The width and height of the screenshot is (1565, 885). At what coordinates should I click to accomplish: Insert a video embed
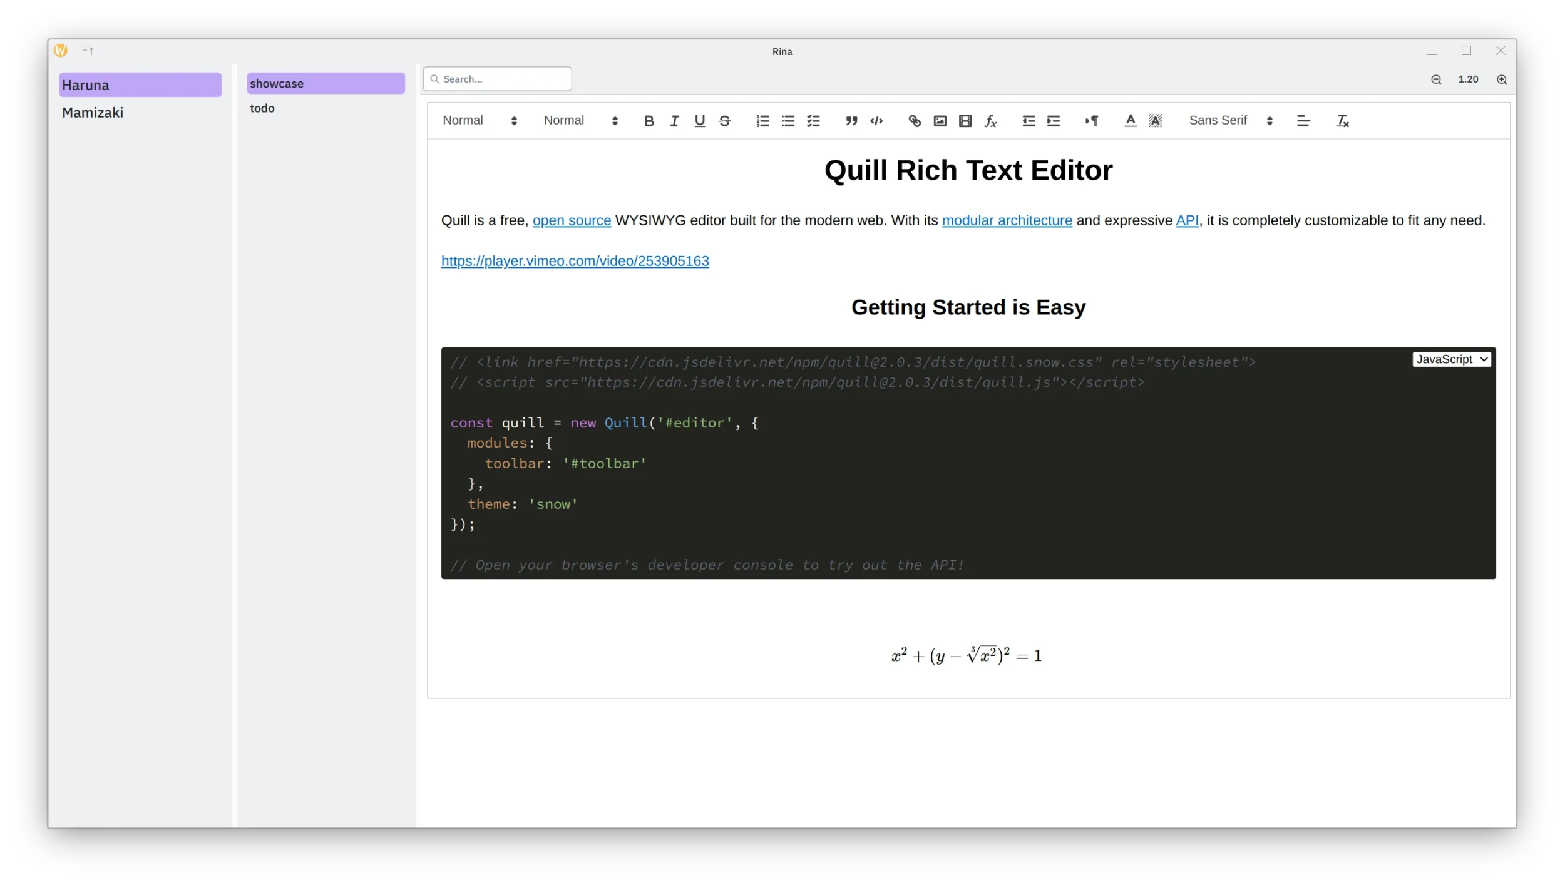click(x=965, y=121)
